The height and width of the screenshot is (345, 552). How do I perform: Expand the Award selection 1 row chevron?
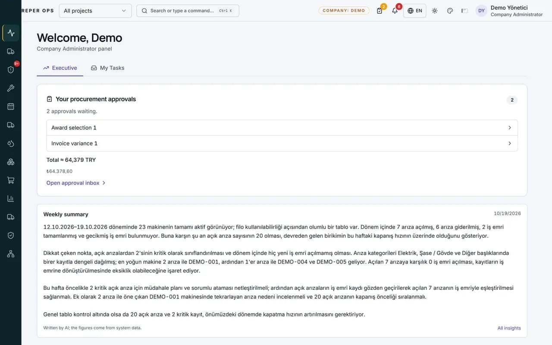(x=510, y=128)
